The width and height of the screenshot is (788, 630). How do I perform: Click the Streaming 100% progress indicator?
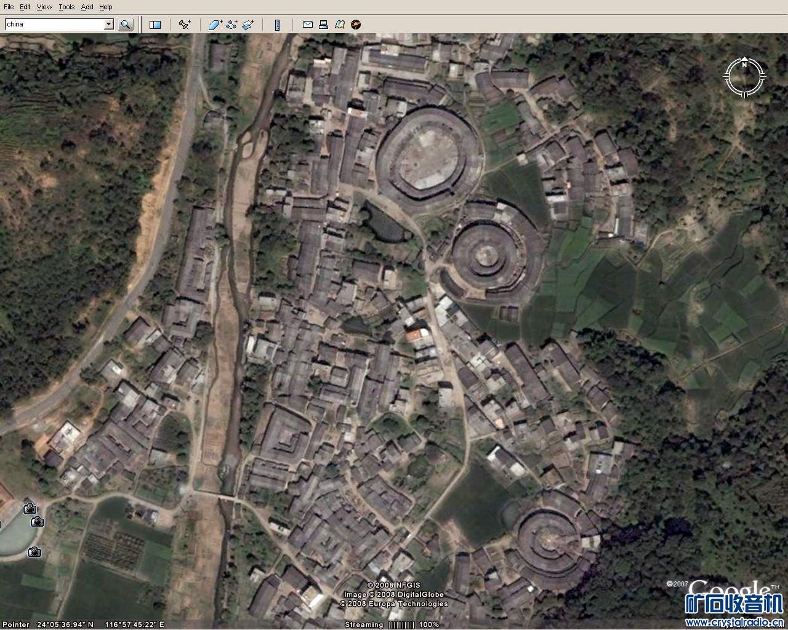coord(392,624)
